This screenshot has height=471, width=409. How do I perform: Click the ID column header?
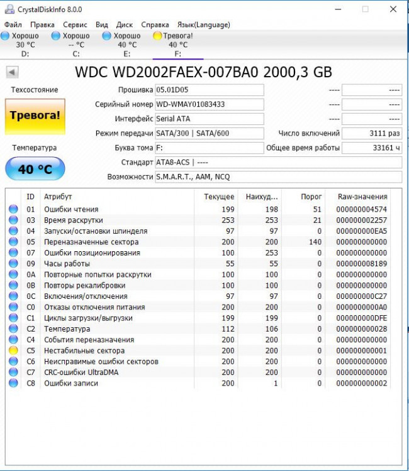[x=30, y=197]
